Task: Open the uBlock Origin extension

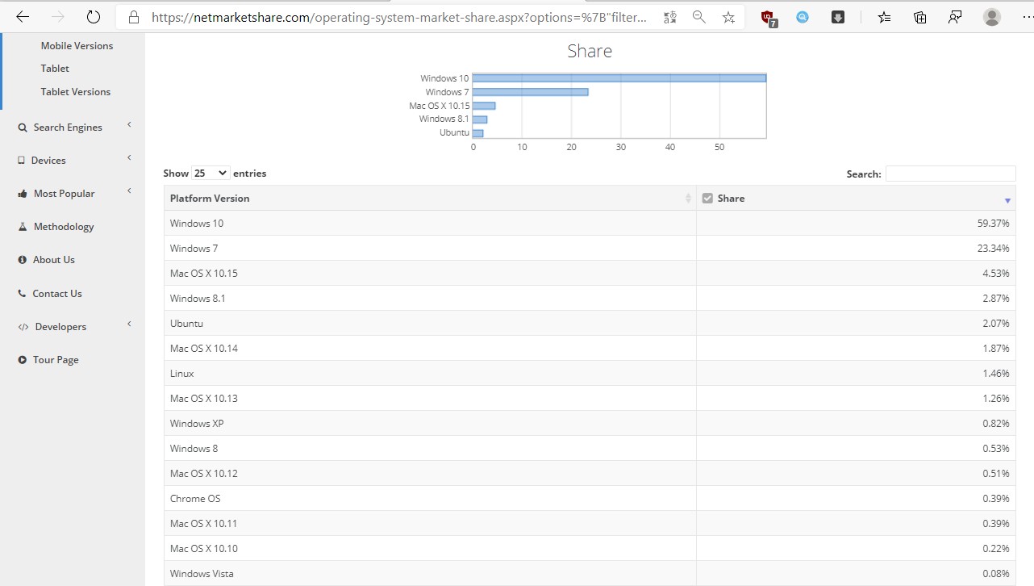Action: click(769, 18)
